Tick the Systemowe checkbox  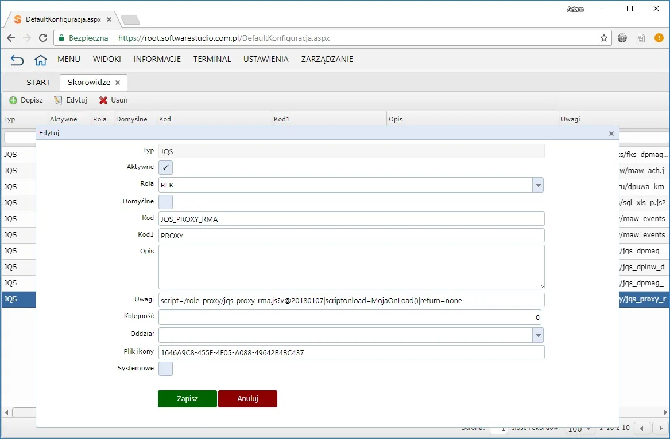(166, 369)
